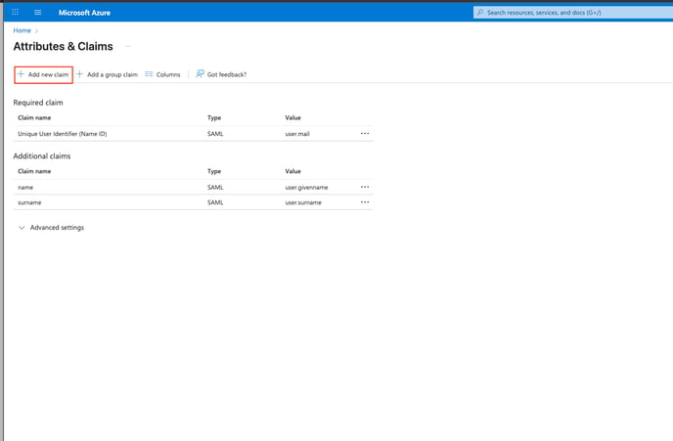Viewport: 673px width, 441px height.
Task: Click Add new claim
Action: (43, 74)
